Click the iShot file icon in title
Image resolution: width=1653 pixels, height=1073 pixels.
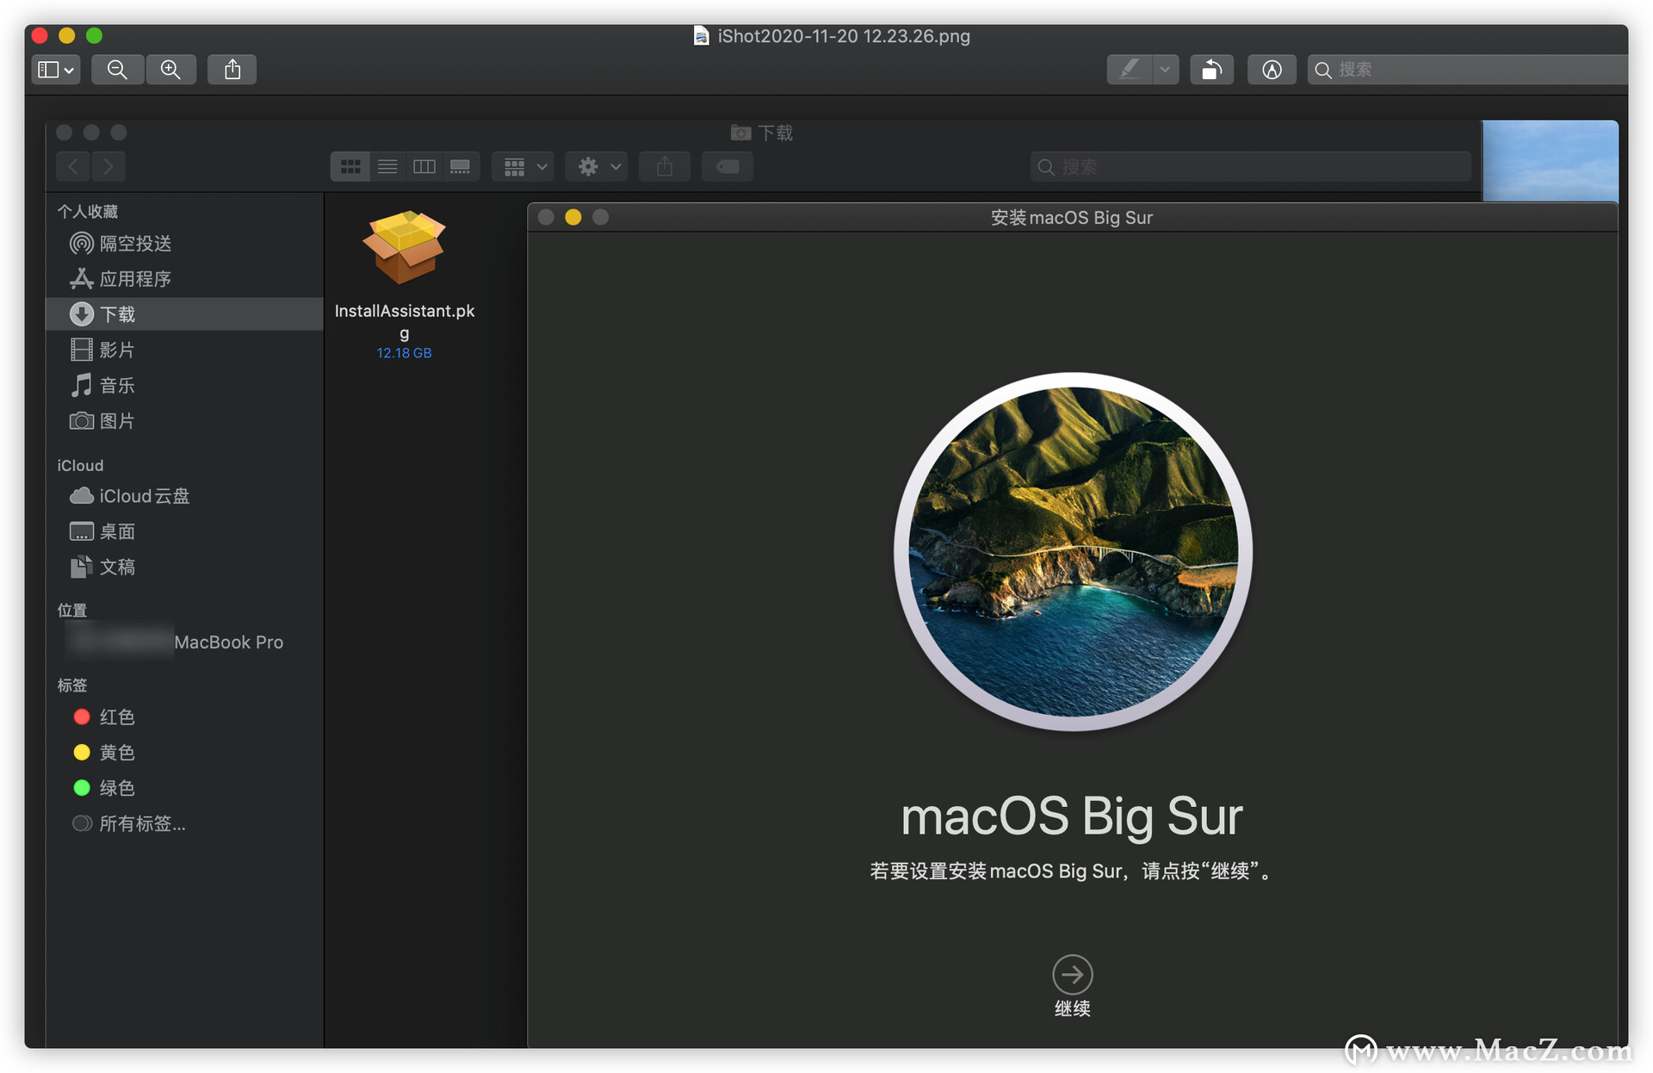point(702,35)
